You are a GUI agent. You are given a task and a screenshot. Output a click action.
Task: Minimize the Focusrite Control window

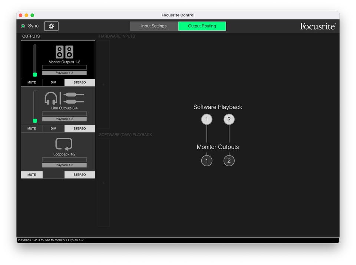(27, 15)
